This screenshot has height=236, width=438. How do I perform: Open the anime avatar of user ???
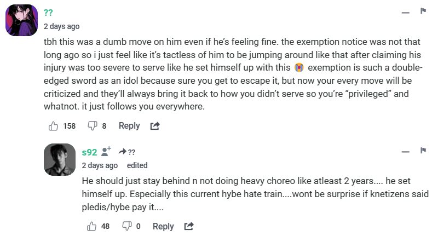click(x=21, y=20)
